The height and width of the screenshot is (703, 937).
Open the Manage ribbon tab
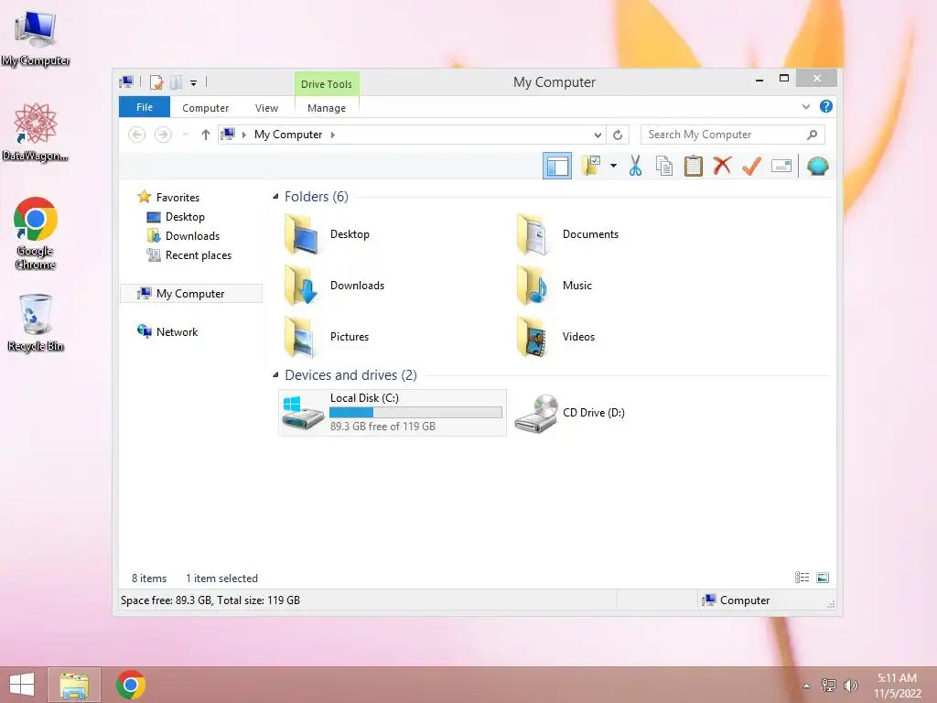tap(327, 108)
